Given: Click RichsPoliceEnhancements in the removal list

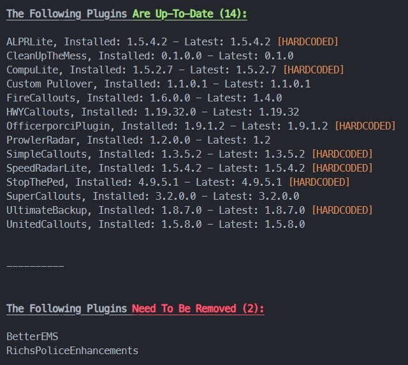Looking at the screenshot, I should tap(72, 350).
